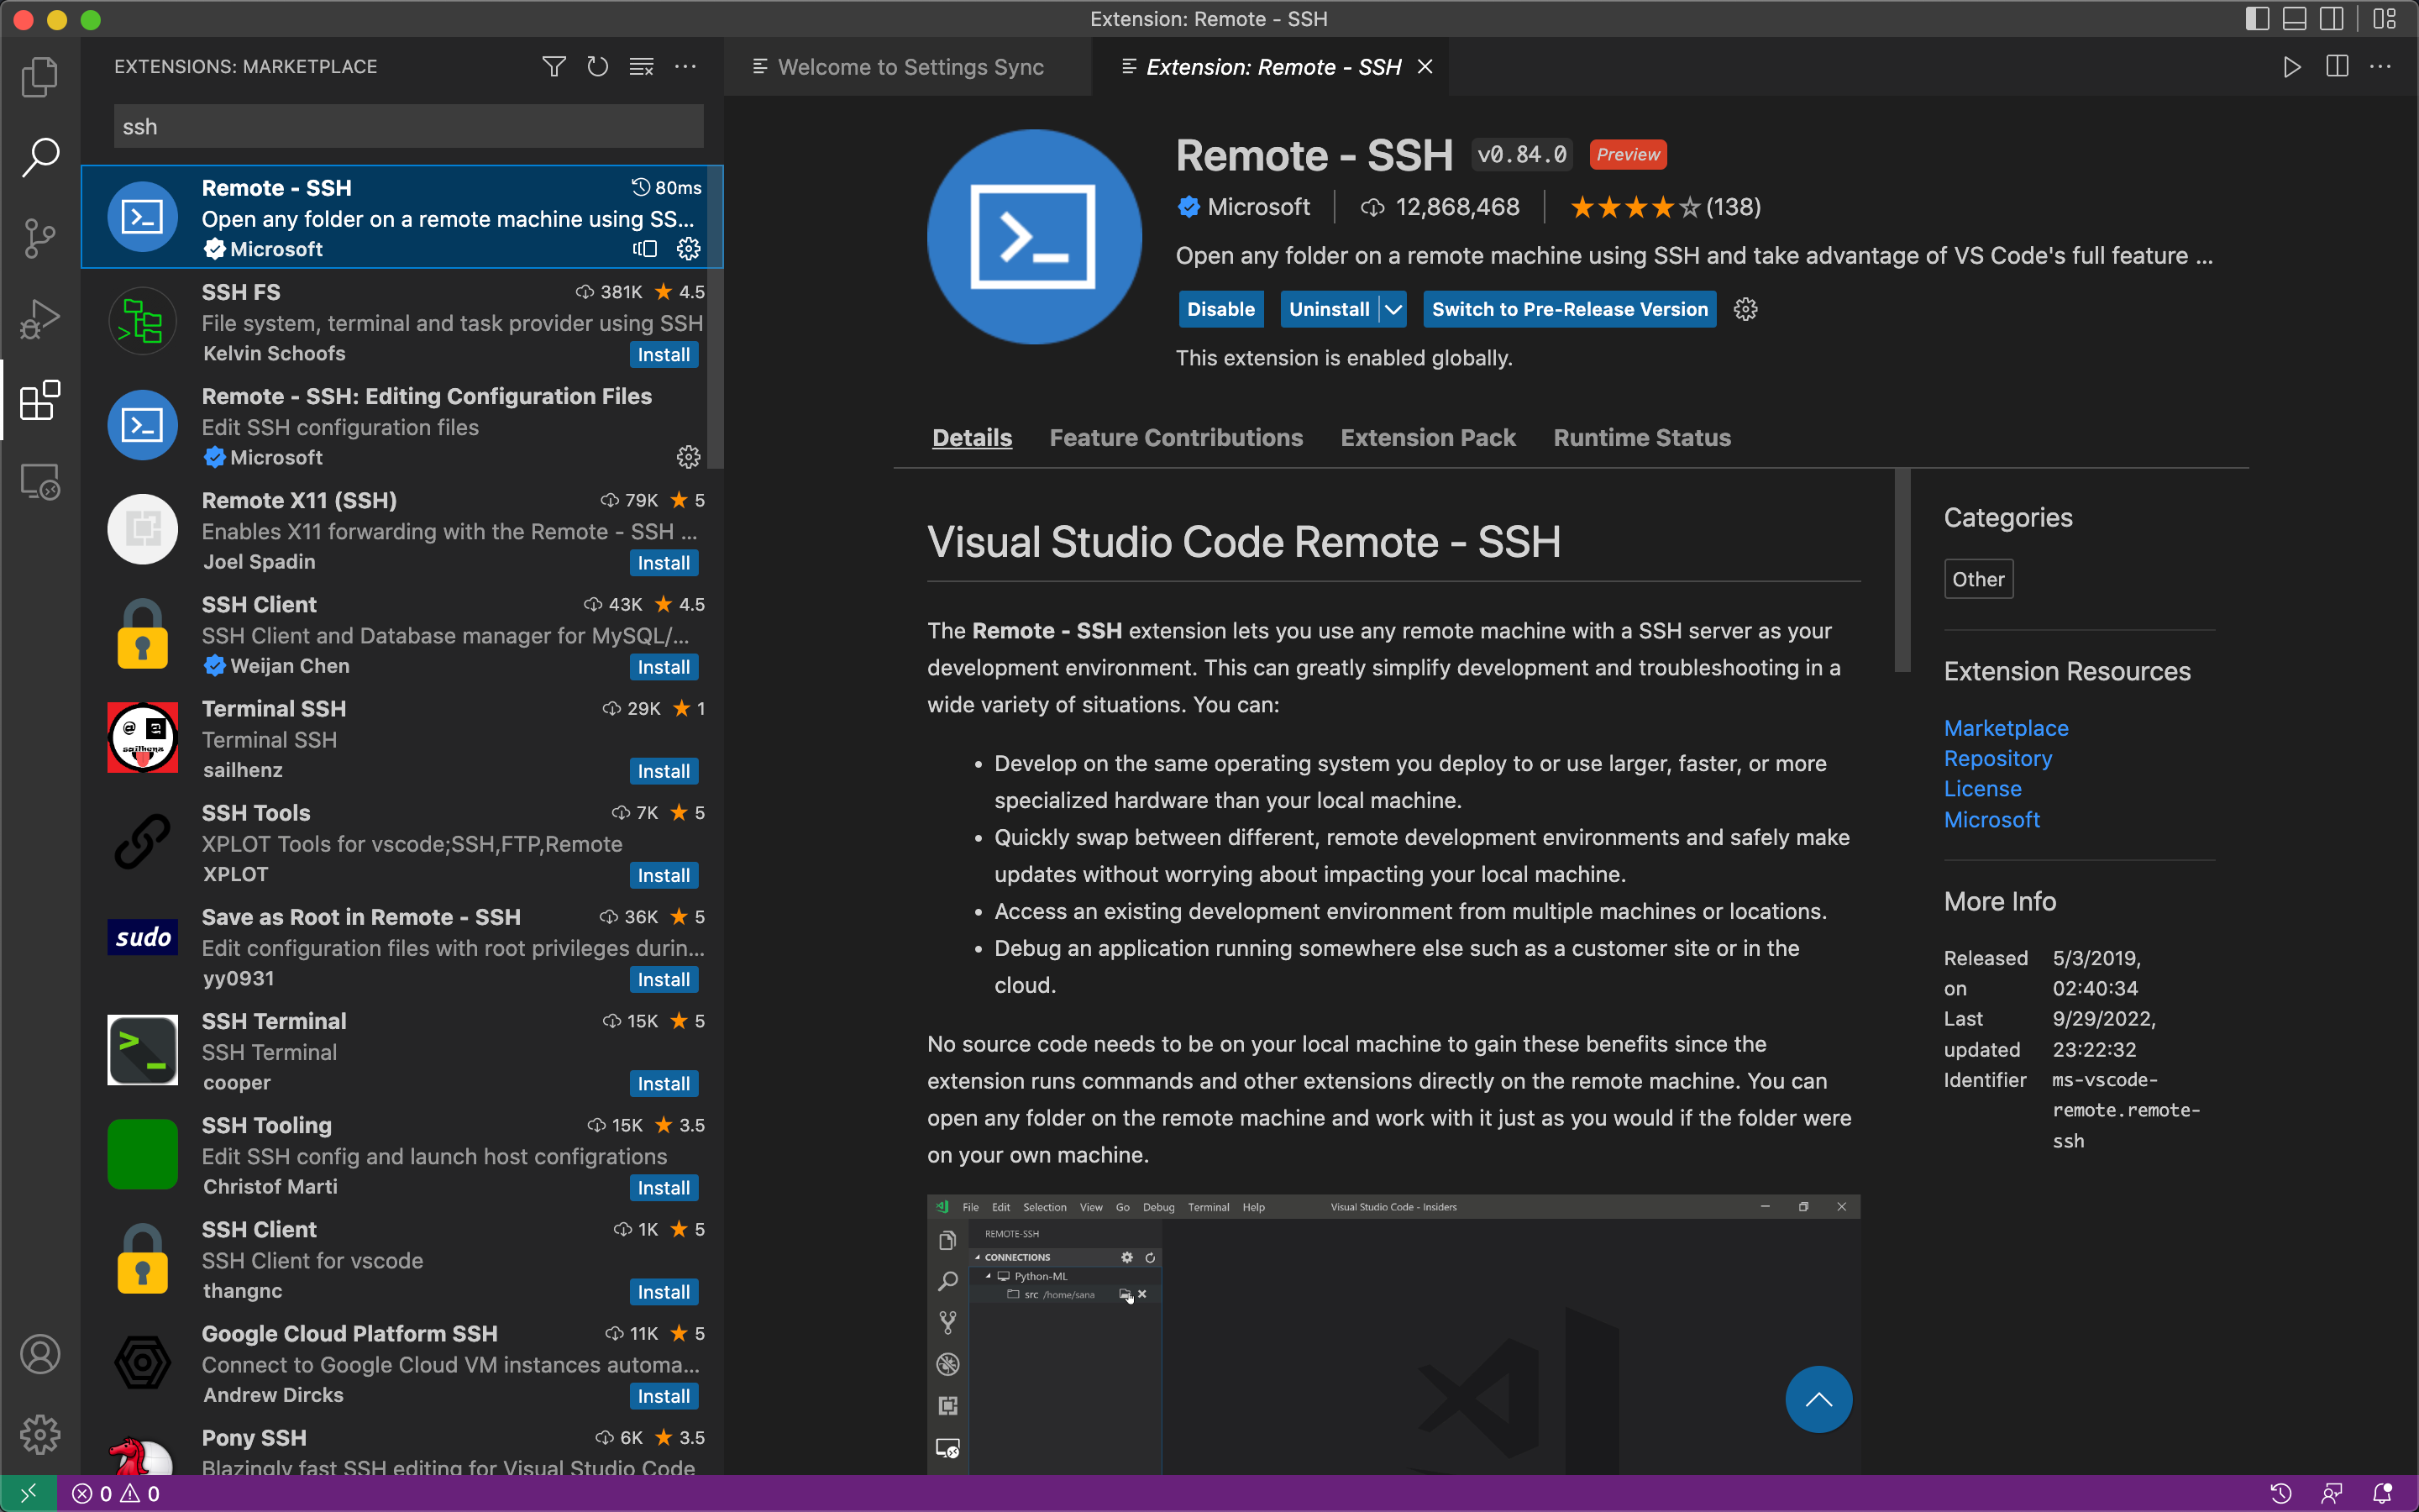Toggle the bottom panel layout

click(x=2295, y=19)
